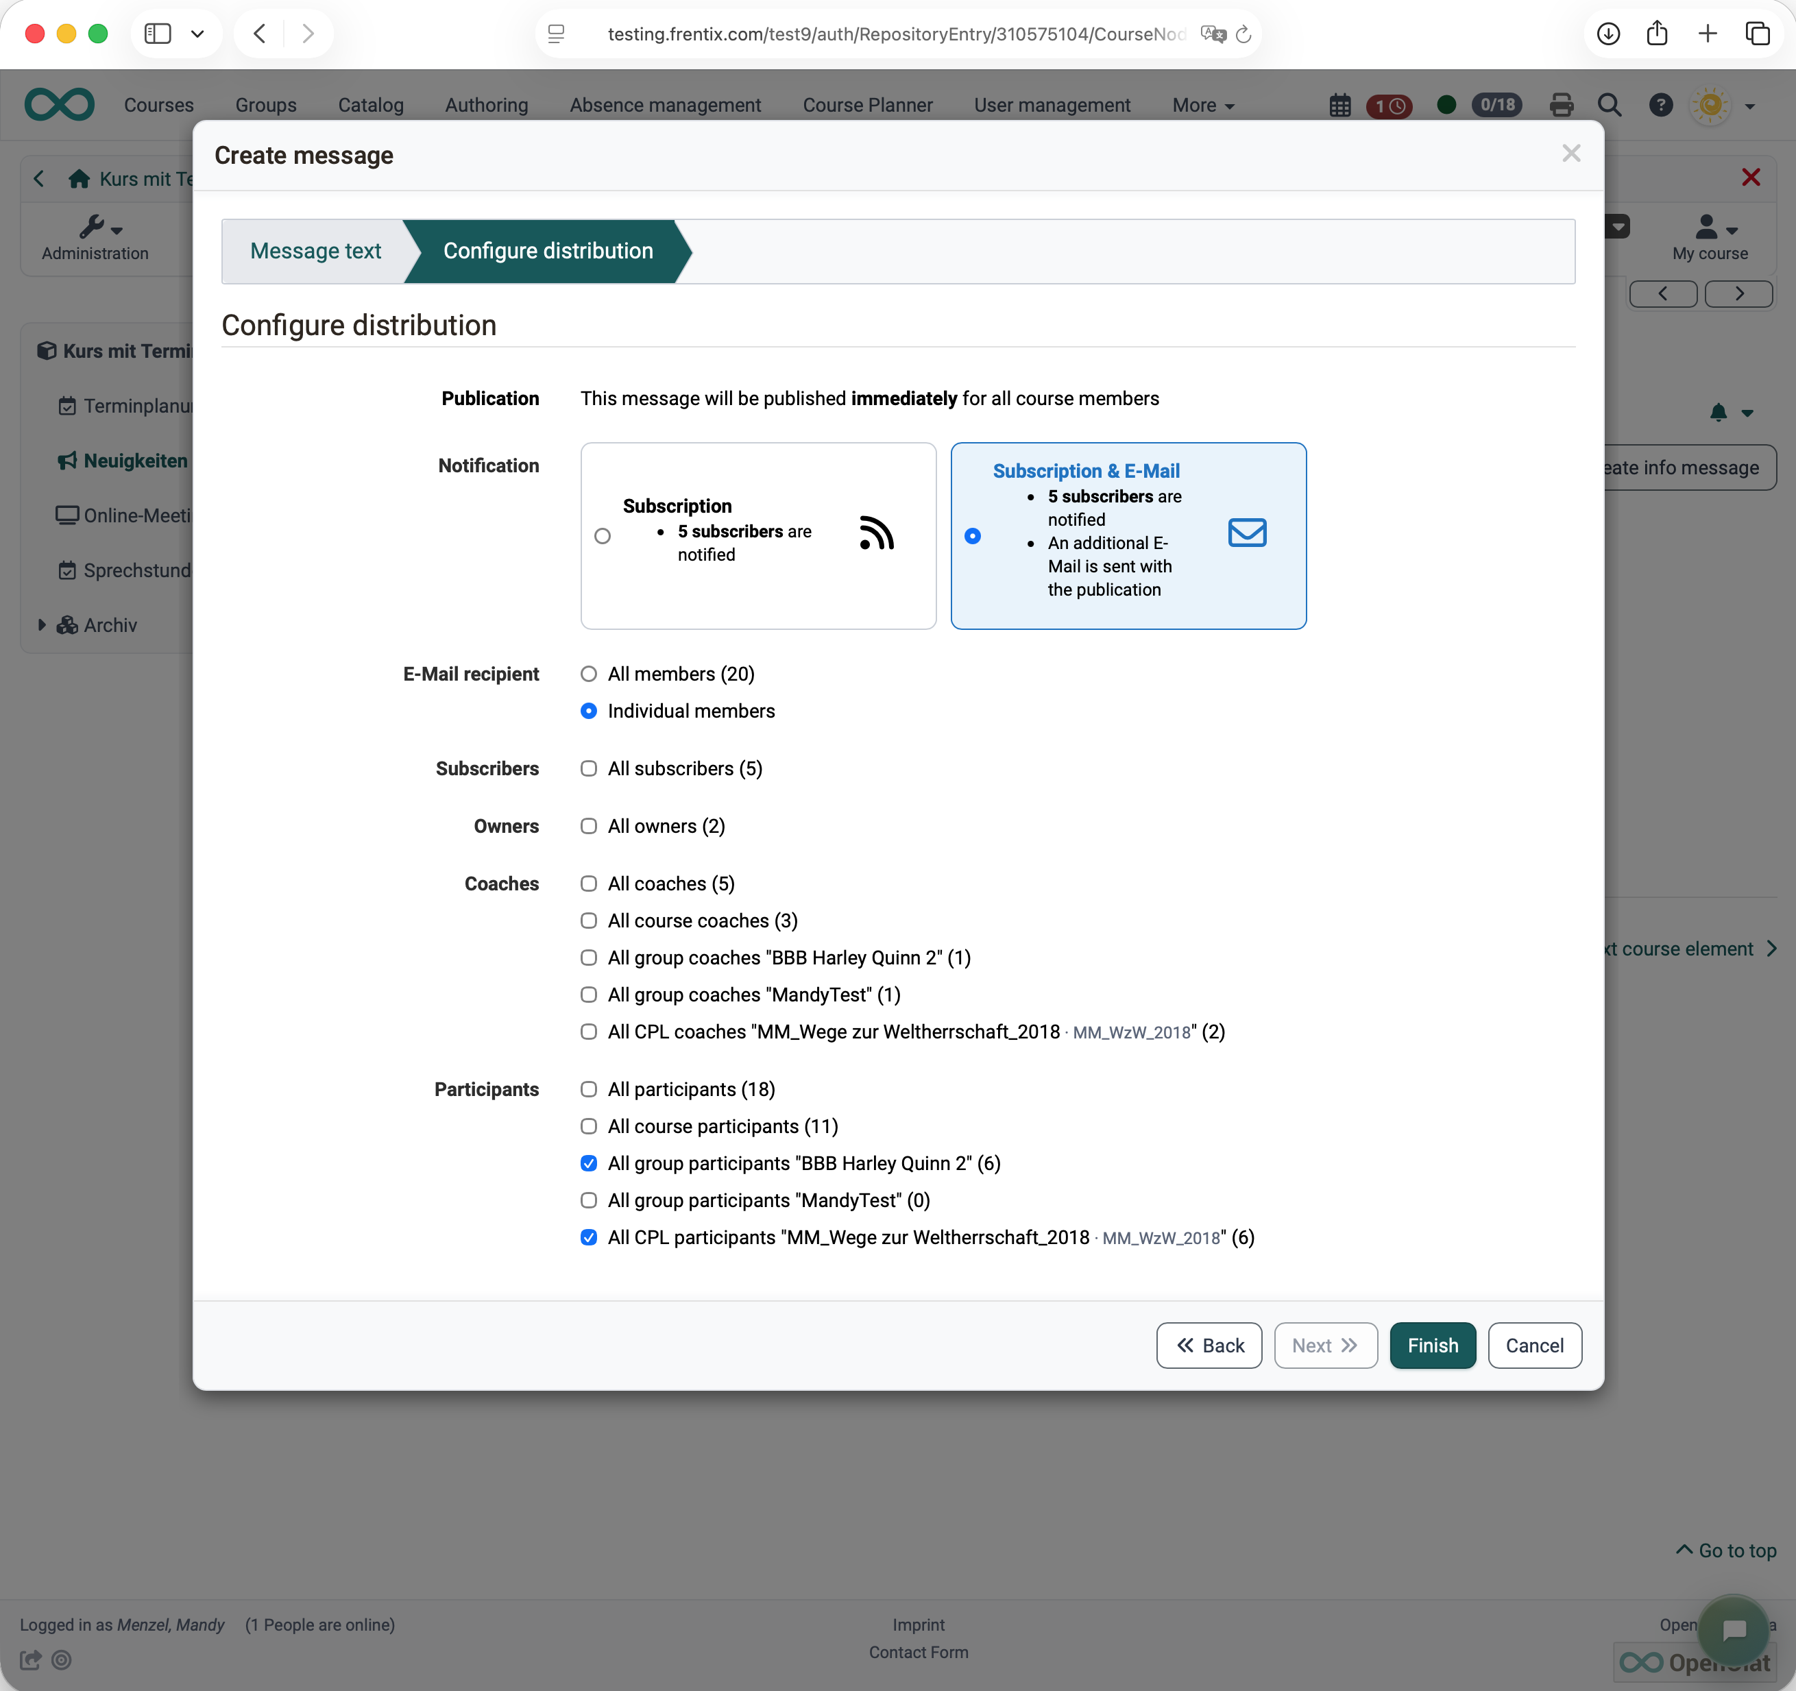Select the Subscription & E-Mail option

pyautogui.click(x=973, y=537)
